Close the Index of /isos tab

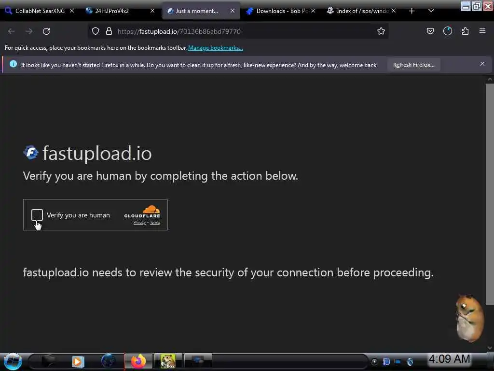point(394,11)
